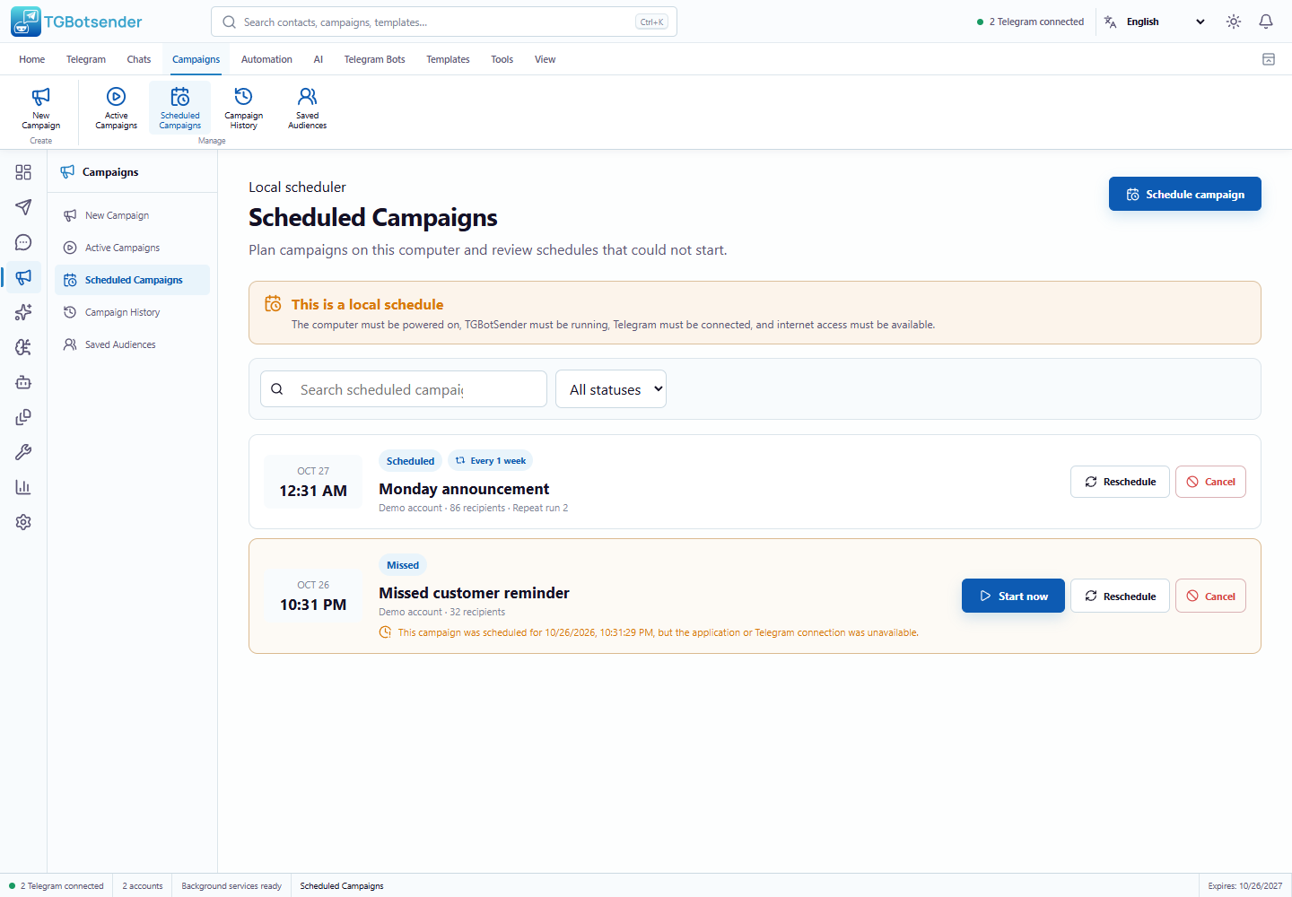1292x897 pixels.
Task: Click the paper plane icon in left rail
Action: point(23,207)
